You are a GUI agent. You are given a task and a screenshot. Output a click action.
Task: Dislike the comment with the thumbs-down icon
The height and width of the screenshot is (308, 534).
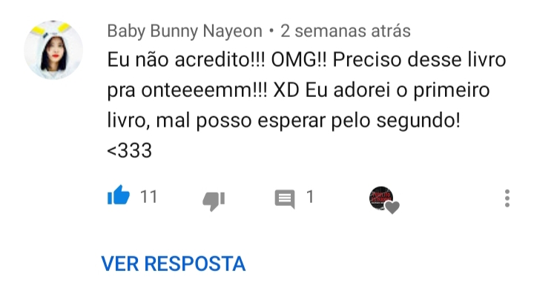click(x=214, y=201)
